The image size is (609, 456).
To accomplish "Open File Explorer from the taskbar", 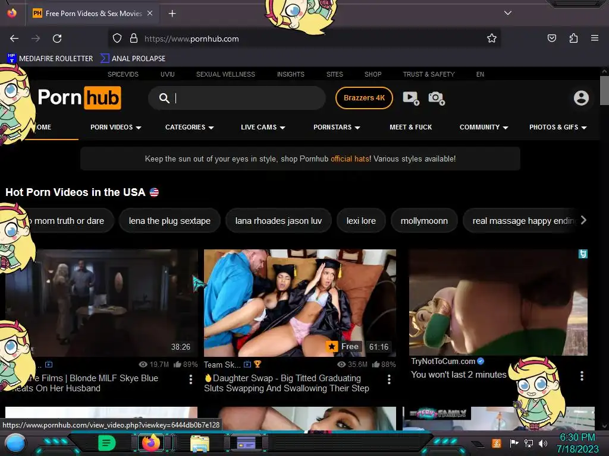I will coord(200,443).
